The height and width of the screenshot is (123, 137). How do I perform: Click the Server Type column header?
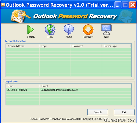(116, 46)
